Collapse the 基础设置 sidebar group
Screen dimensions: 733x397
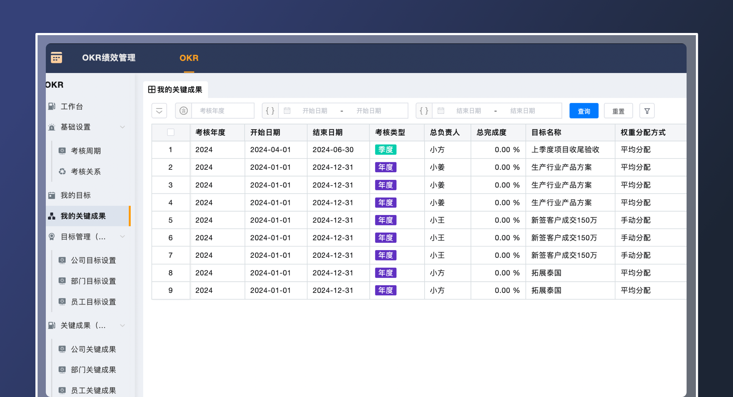pyautogui.click(x=122, y=127)
